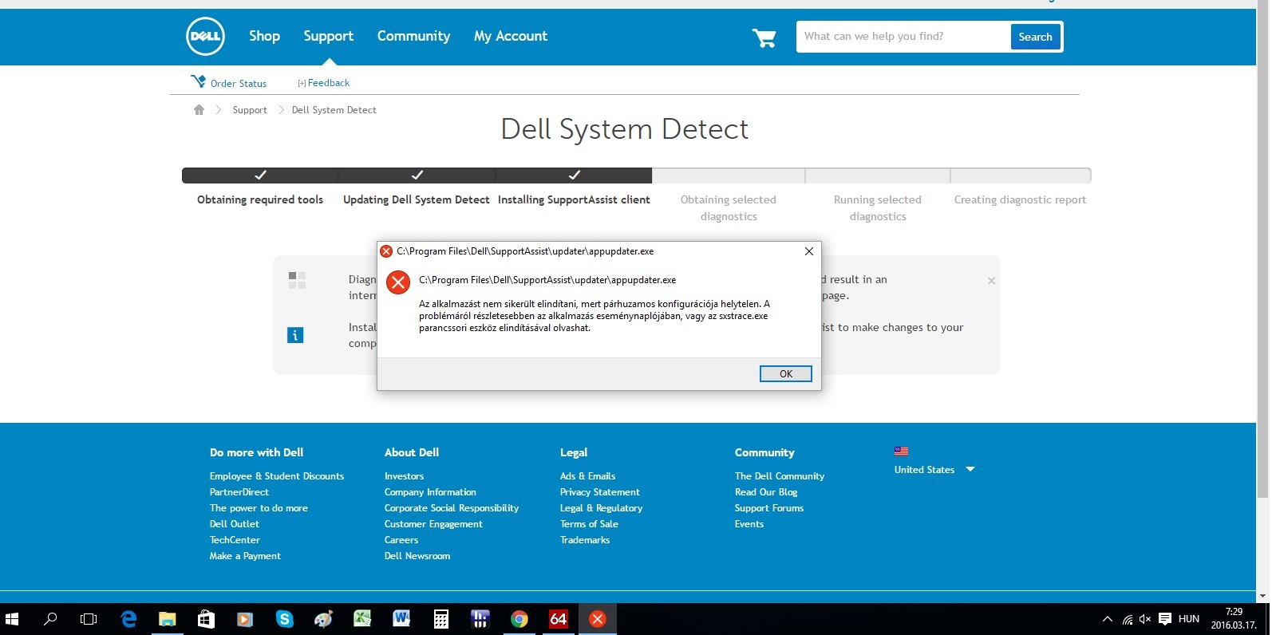
Task: Open the Shop menu
Action: pyautogui.click(x=264, y=36)
